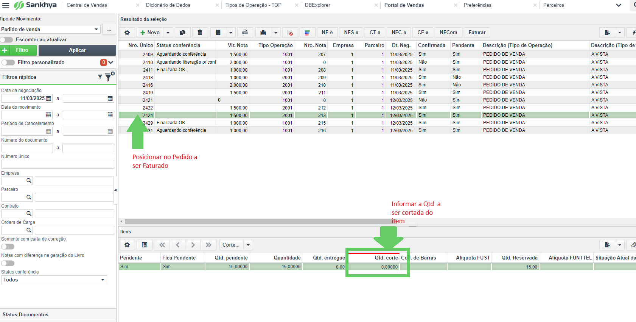The width and height of the screenshot is (636, 322).
Task: Click the NF-e button
Action: [x=327, y=33]
